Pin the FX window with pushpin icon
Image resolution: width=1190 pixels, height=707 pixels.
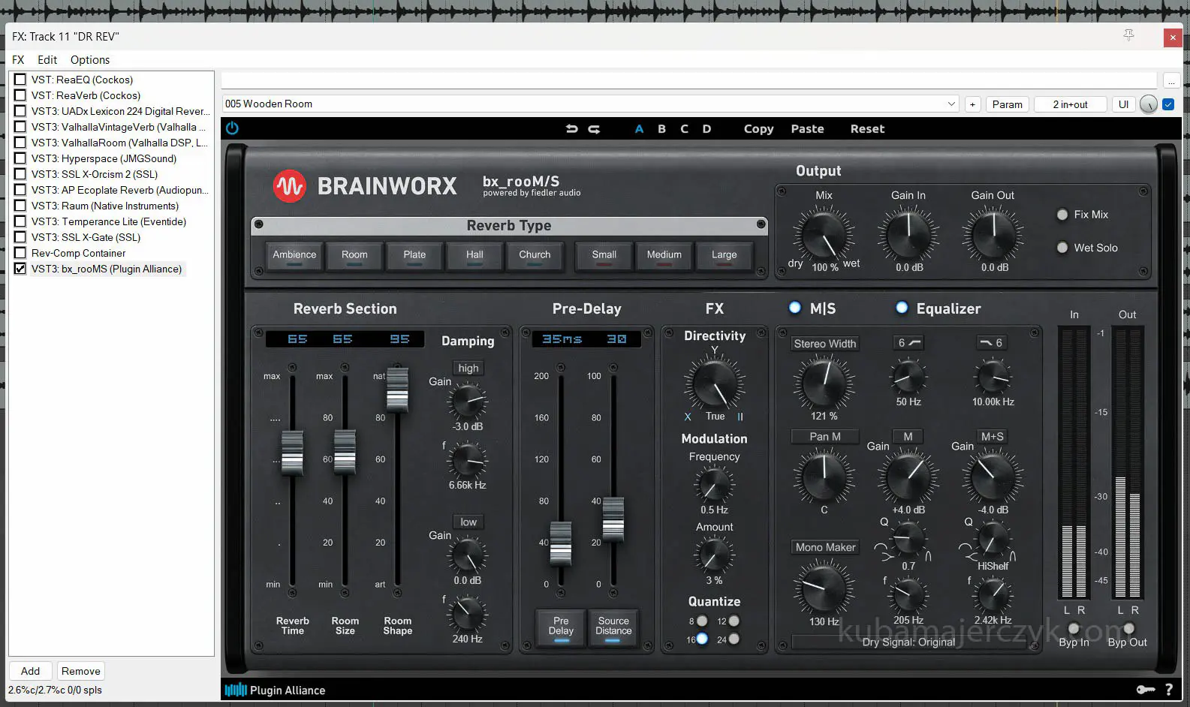click(1128, 36)
